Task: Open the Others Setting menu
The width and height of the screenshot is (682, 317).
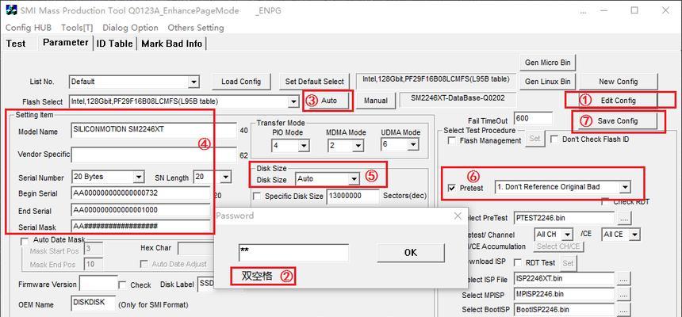Action: point(196,28)
